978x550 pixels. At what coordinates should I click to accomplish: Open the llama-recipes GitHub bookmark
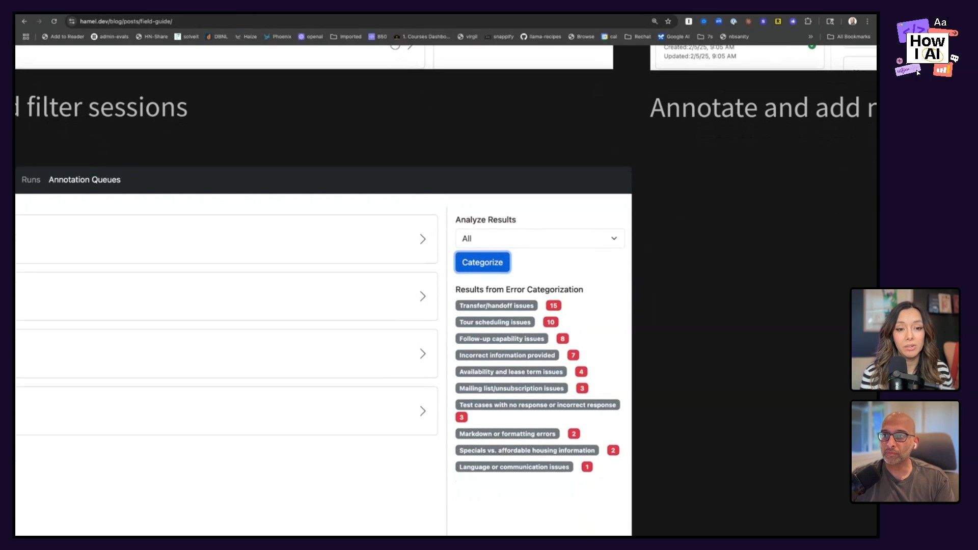pos(540,37)
